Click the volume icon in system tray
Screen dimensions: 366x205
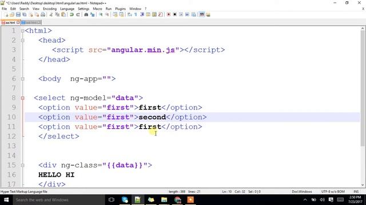coord(323,200)
